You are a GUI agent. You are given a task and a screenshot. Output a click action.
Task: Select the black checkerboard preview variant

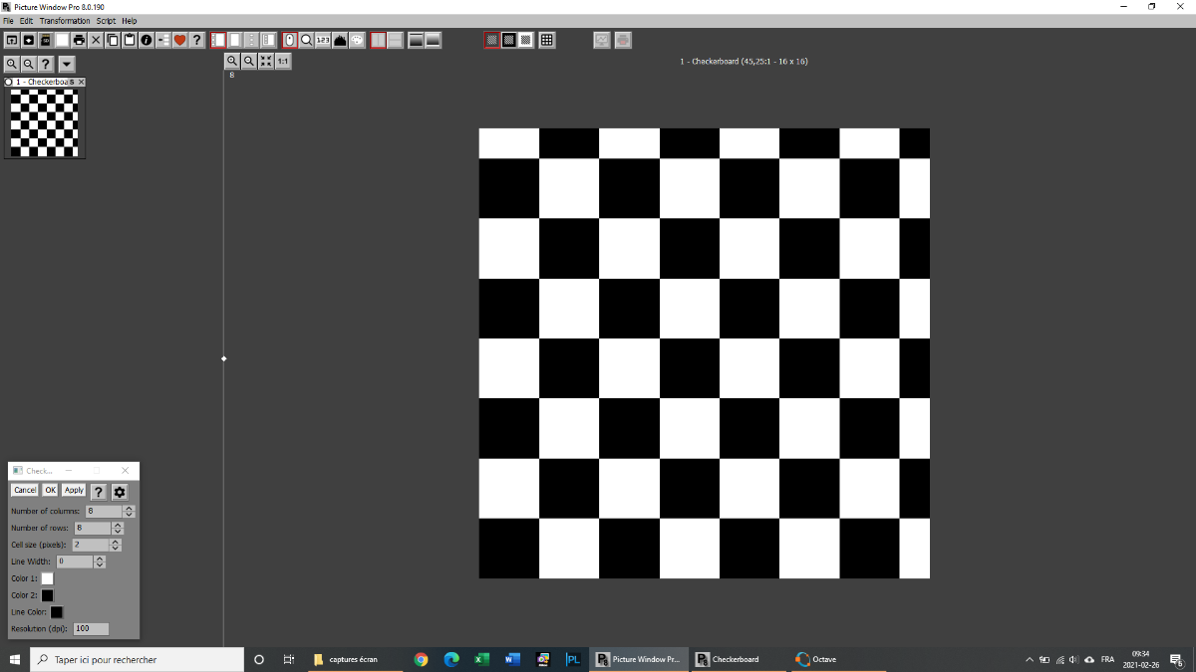coord(508,40)
